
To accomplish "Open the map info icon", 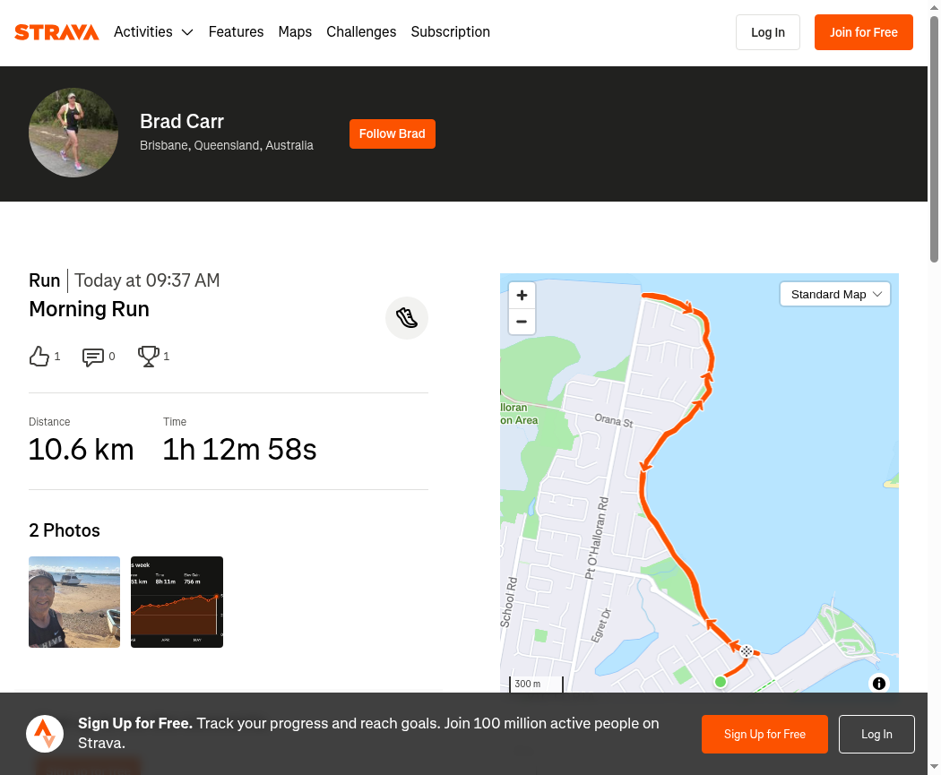I will tap(879, 684).
